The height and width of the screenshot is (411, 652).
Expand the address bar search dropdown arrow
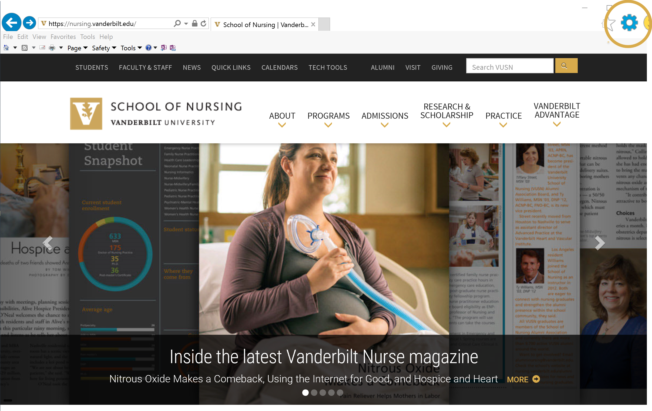click(x=186, y=24)
